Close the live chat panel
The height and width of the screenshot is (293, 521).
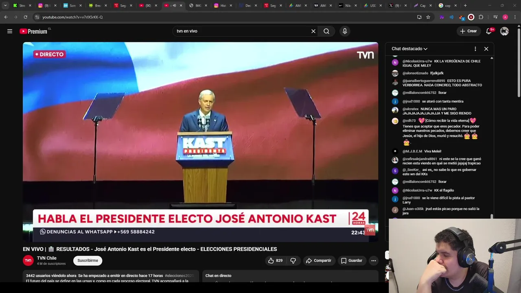486,49
